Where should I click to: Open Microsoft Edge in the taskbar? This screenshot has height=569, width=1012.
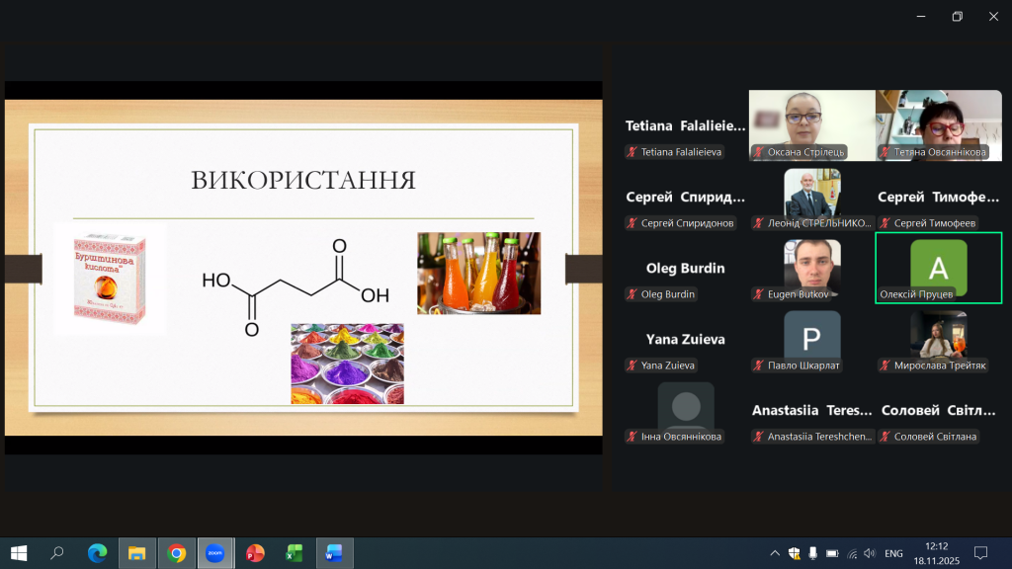coord(97,553)
